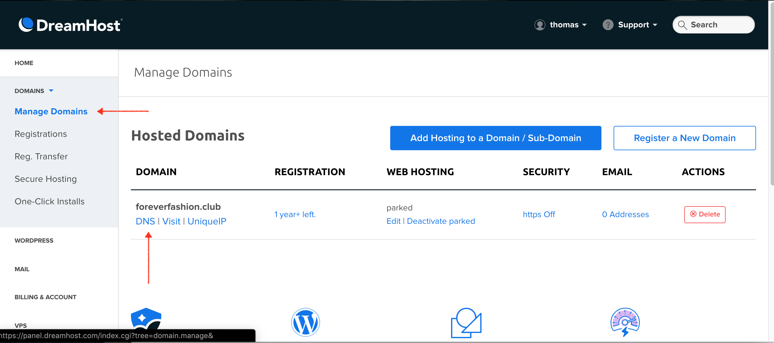Image resolution: width=774 pixels, height=343 pixels.
Task: Click the ACTIONS column header
Action: pyautogui.click(x=703, y=172)
